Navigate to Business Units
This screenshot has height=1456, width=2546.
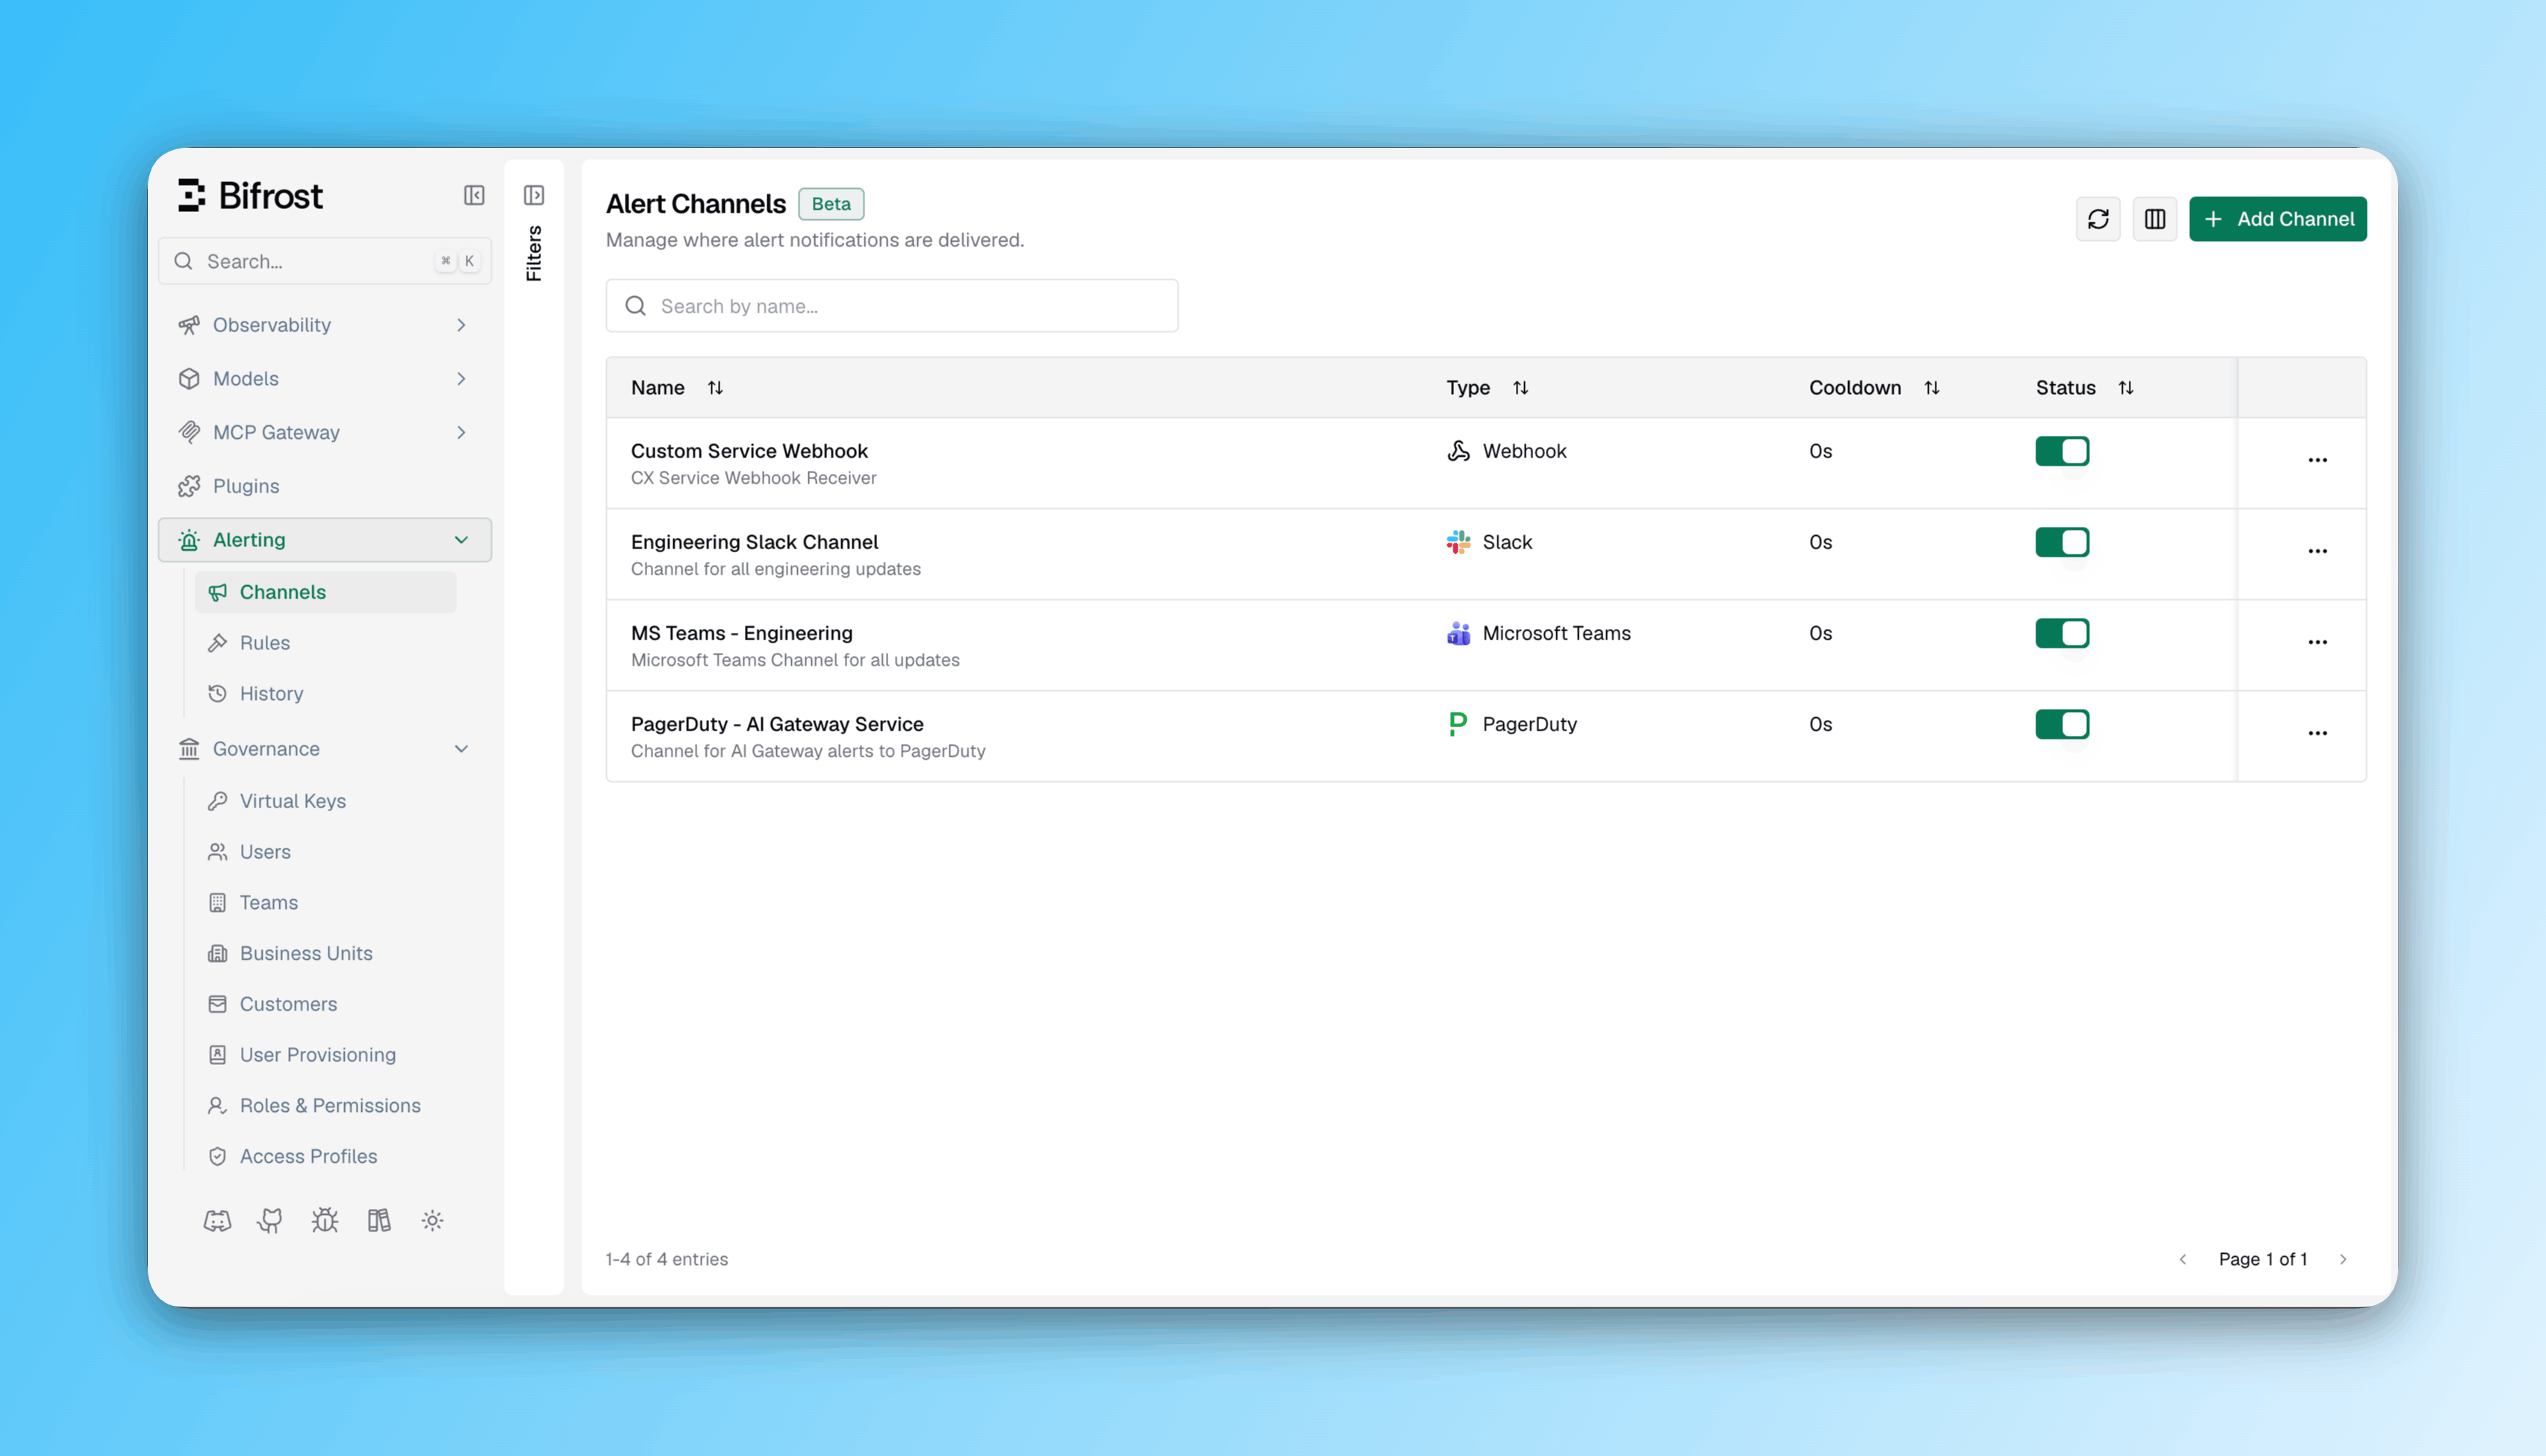coord(325,954)
